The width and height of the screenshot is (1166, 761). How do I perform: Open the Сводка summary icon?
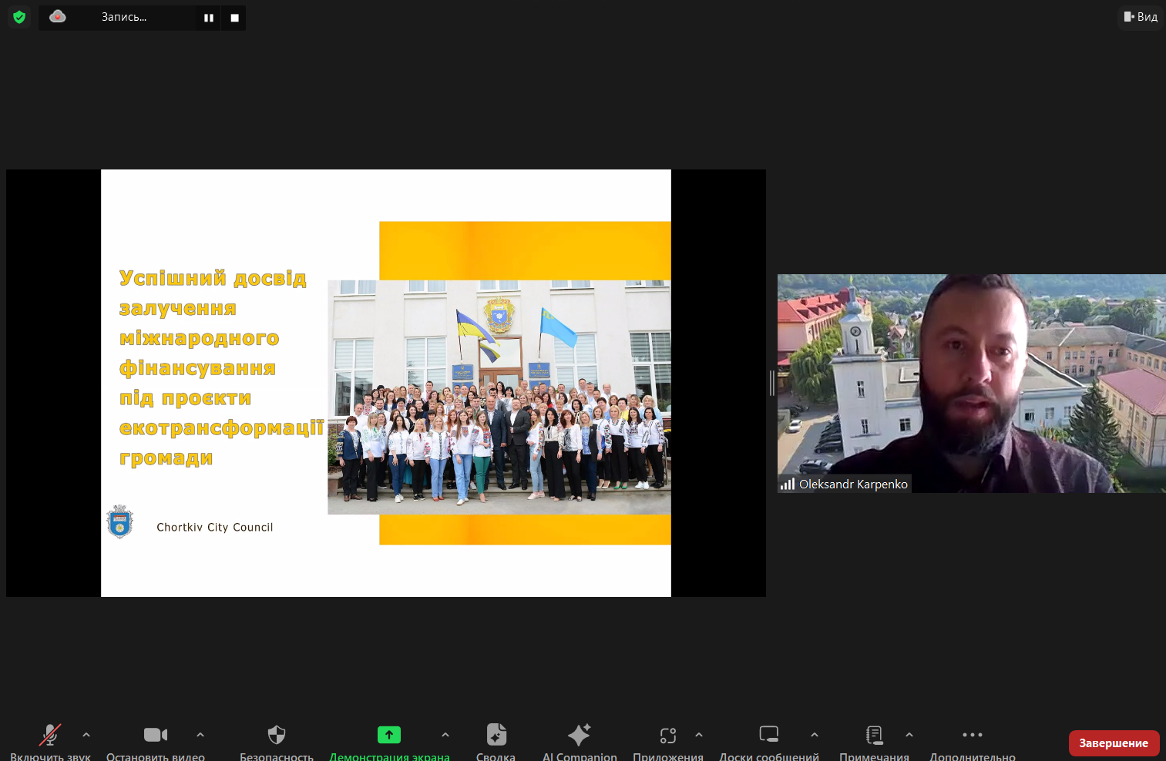tap(496, 736)
